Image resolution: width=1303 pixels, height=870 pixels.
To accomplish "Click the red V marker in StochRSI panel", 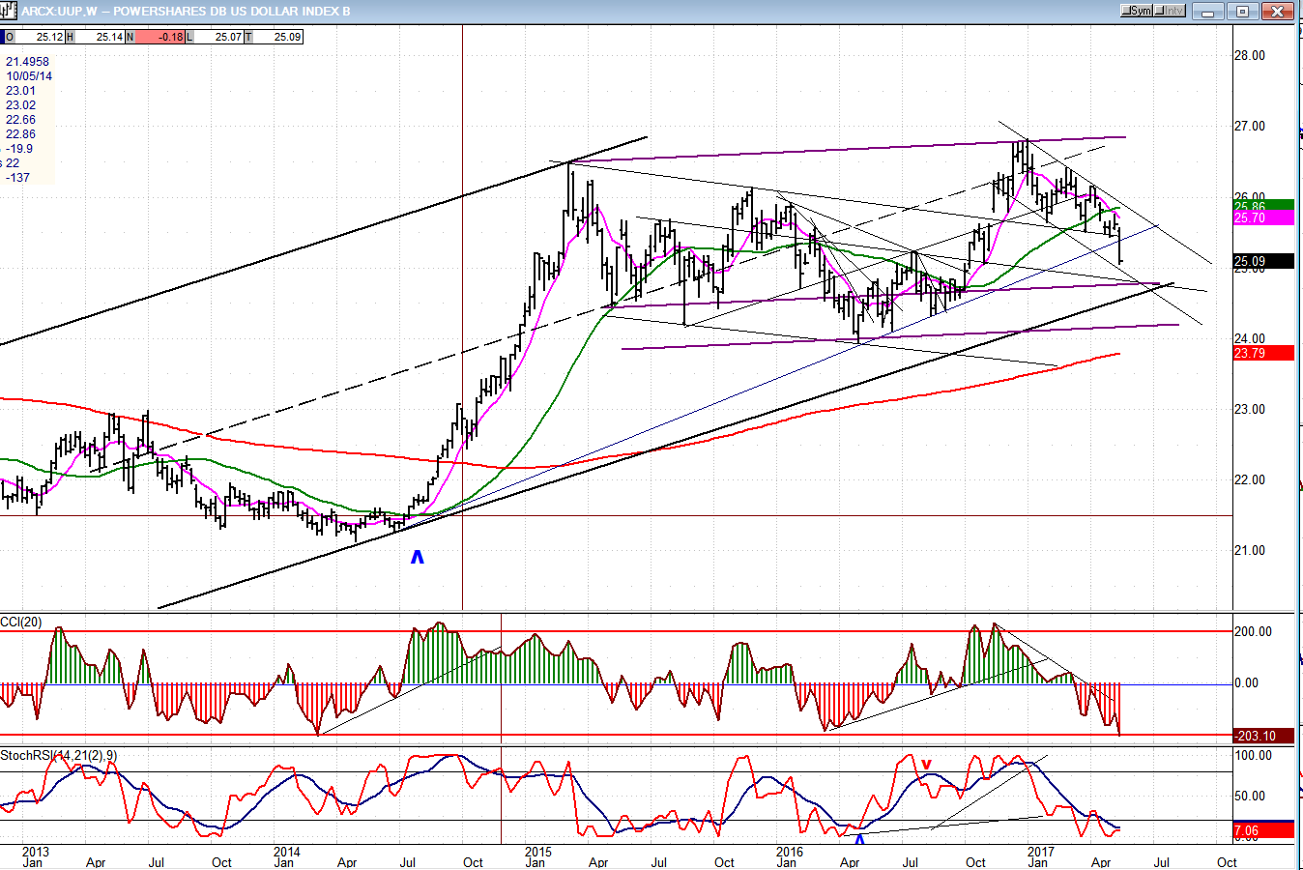I will pos(926,765).
